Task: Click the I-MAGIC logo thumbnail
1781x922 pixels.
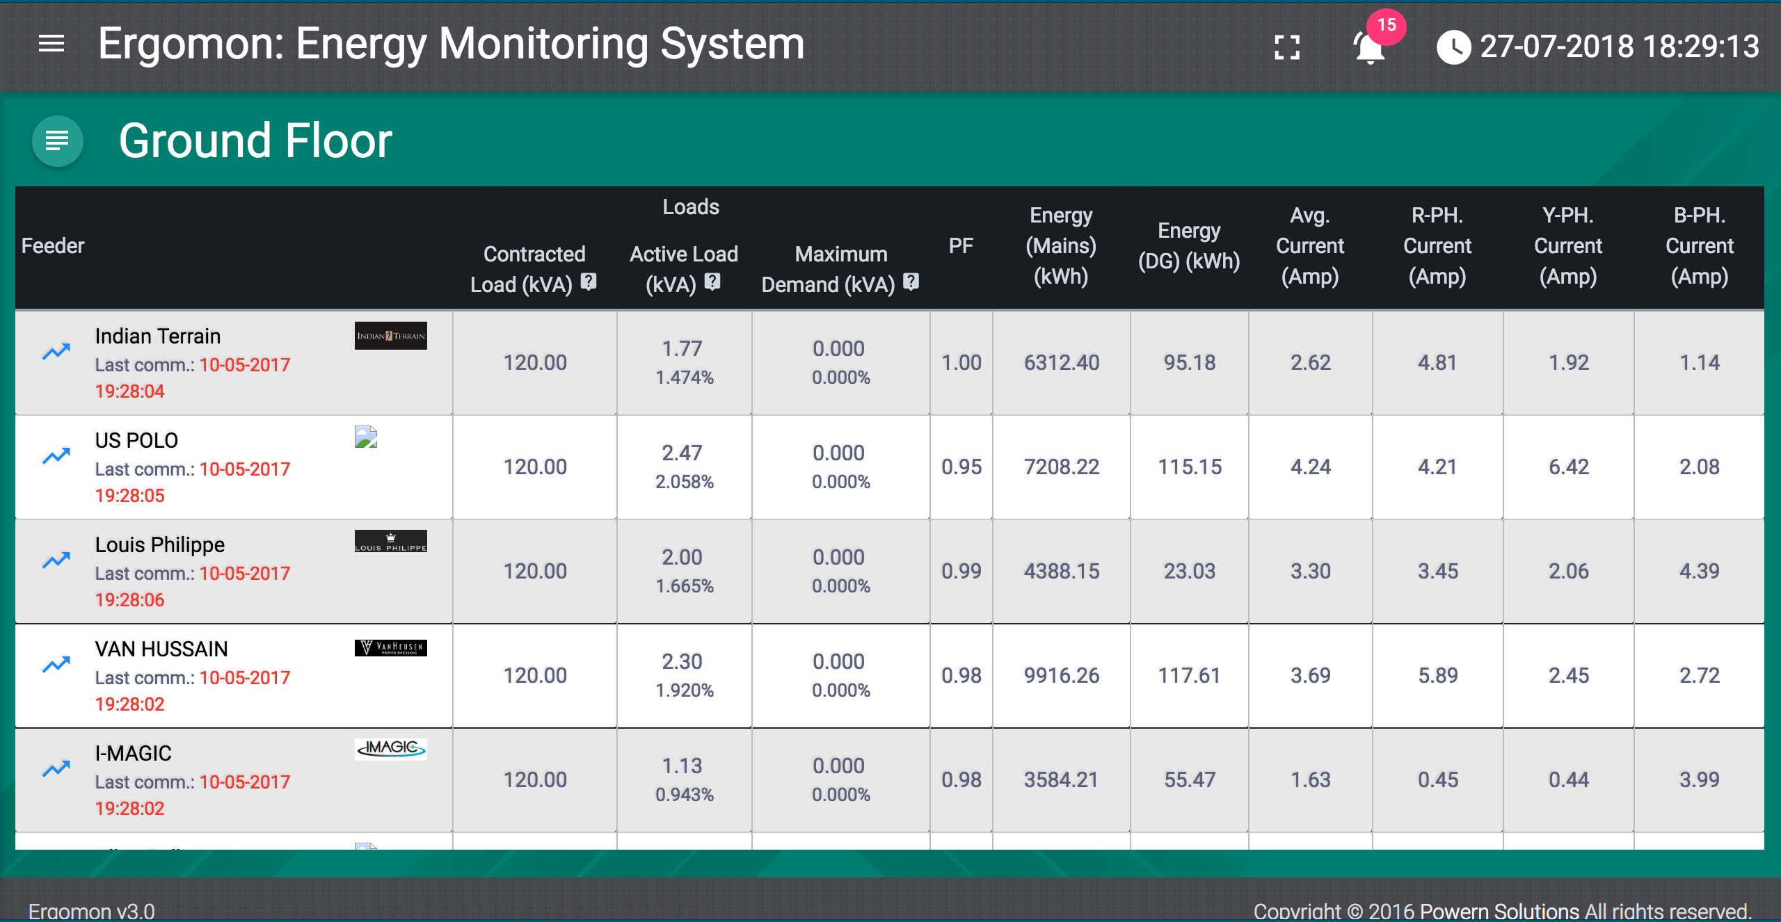Action: 390,748
